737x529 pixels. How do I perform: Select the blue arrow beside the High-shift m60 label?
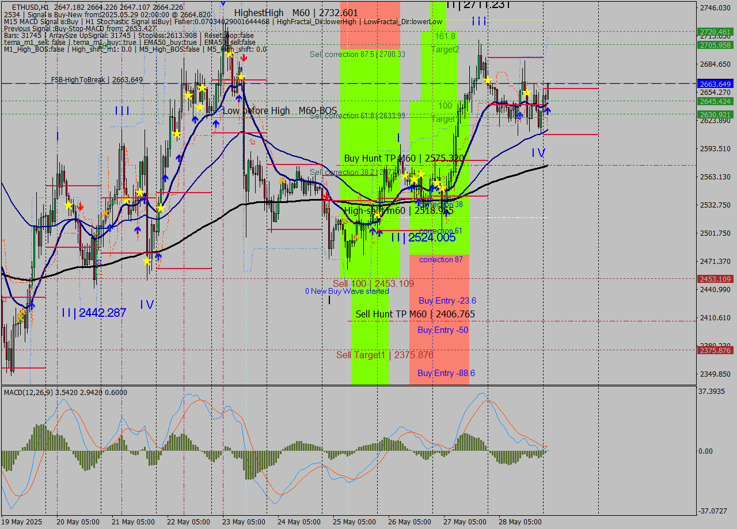(x=373, y=231)
